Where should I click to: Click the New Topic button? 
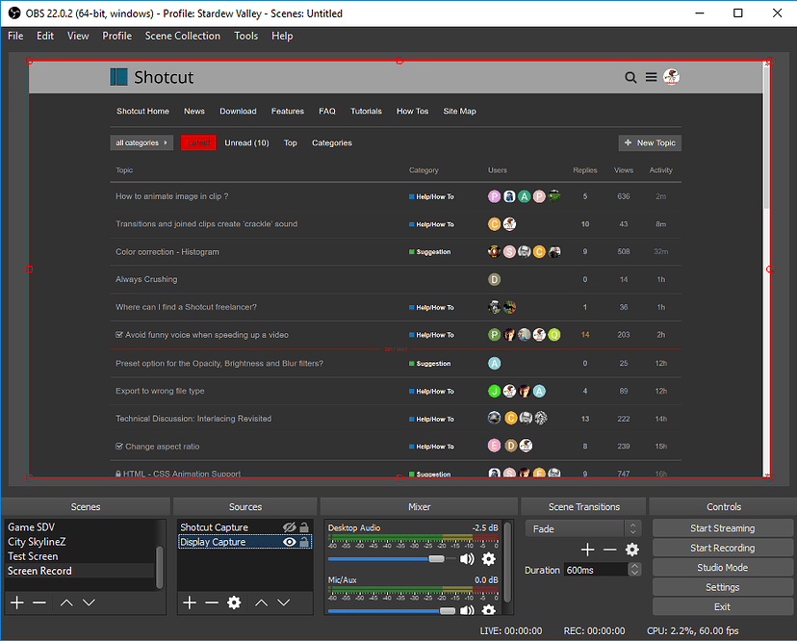tap(650, 142)
